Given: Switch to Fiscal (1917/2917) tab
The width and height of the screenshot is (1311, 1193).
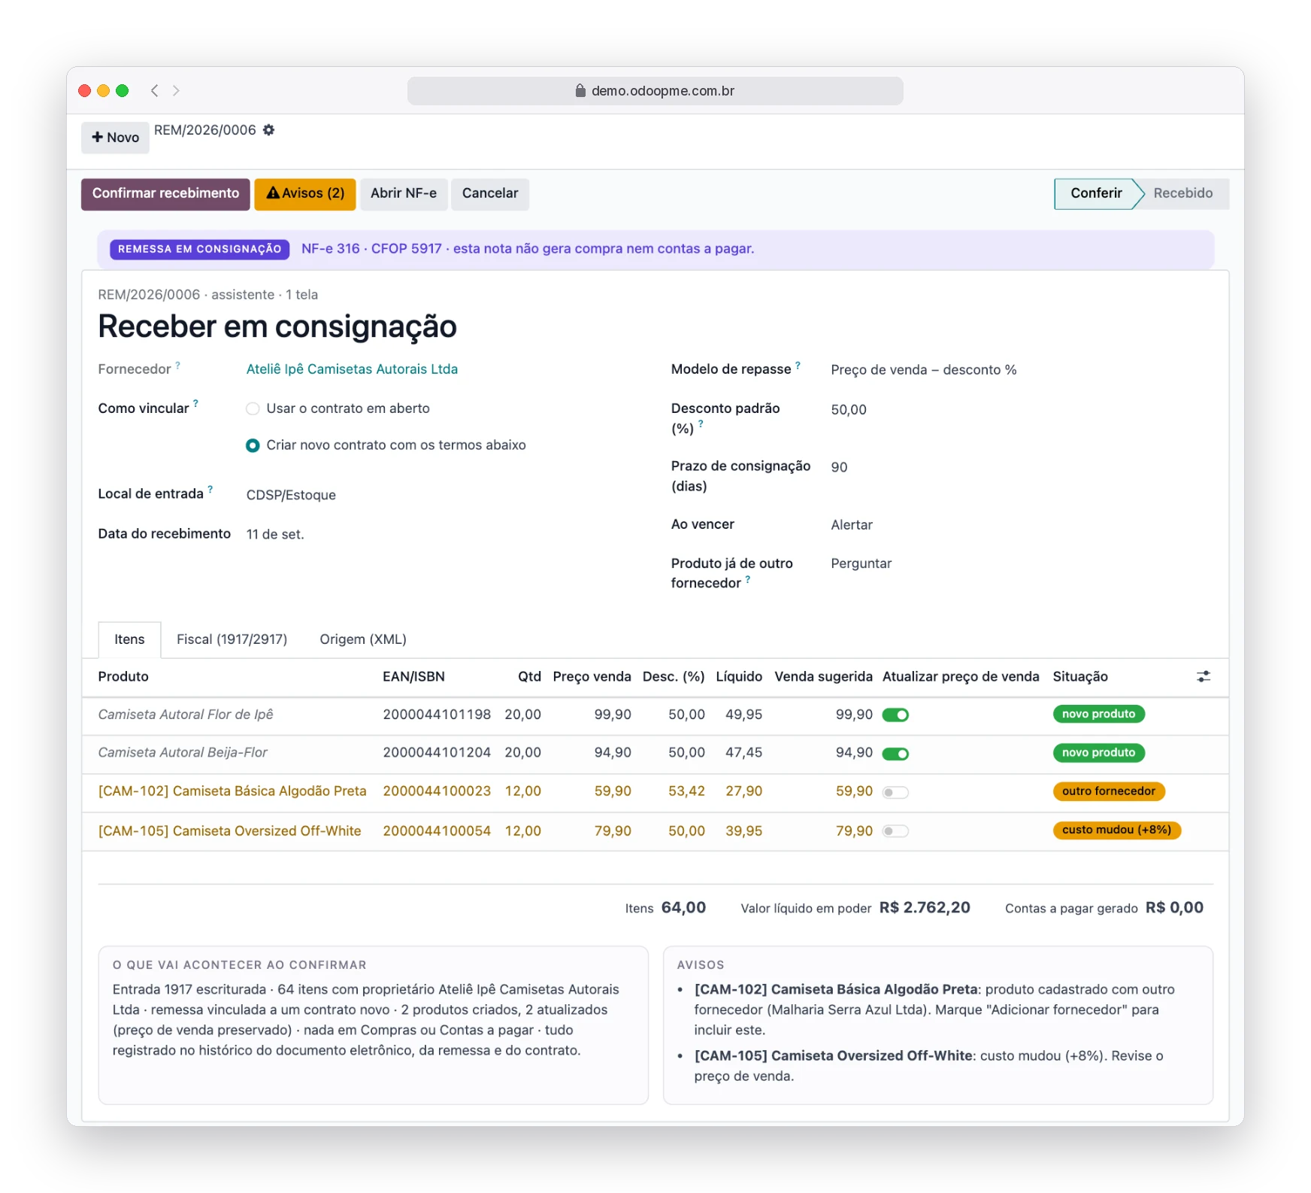Looking at the screenshot, I should [232, 639].
